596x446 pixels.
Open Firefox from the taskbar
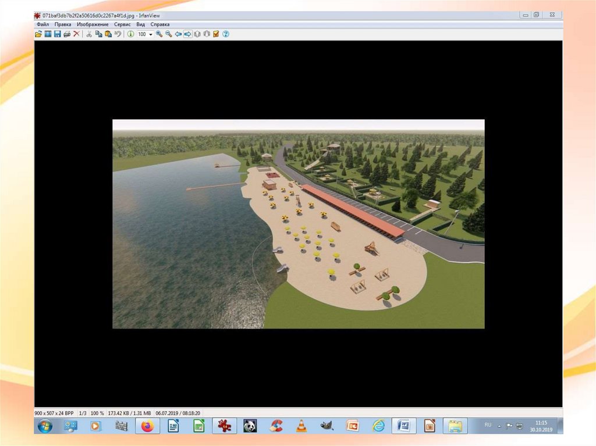(148, 426)
